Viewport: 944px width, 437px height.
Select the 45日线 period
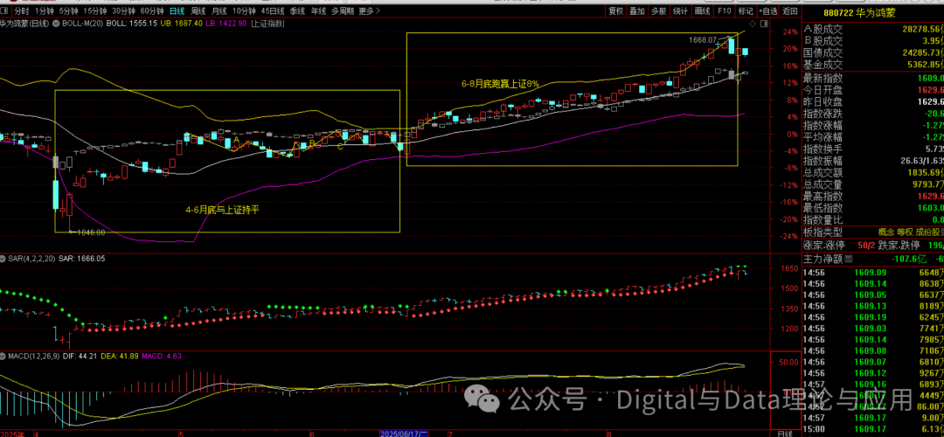pos(274,10)
